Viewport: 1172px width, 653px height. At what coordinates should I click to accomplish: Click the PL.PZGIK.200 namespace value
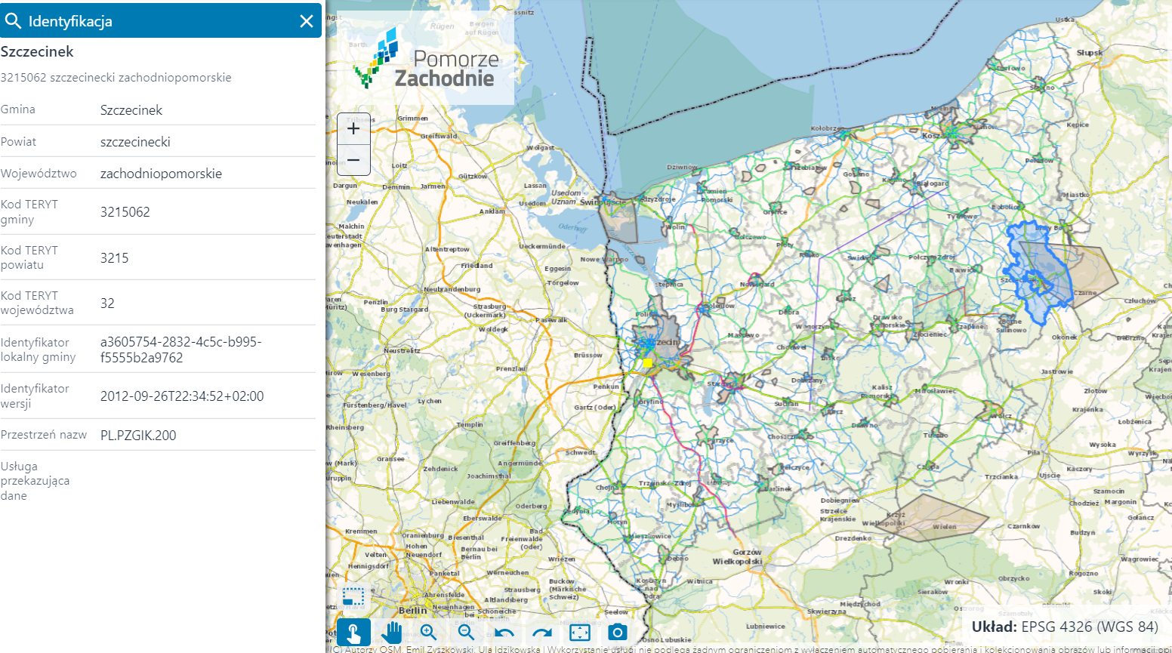point(138,436)
